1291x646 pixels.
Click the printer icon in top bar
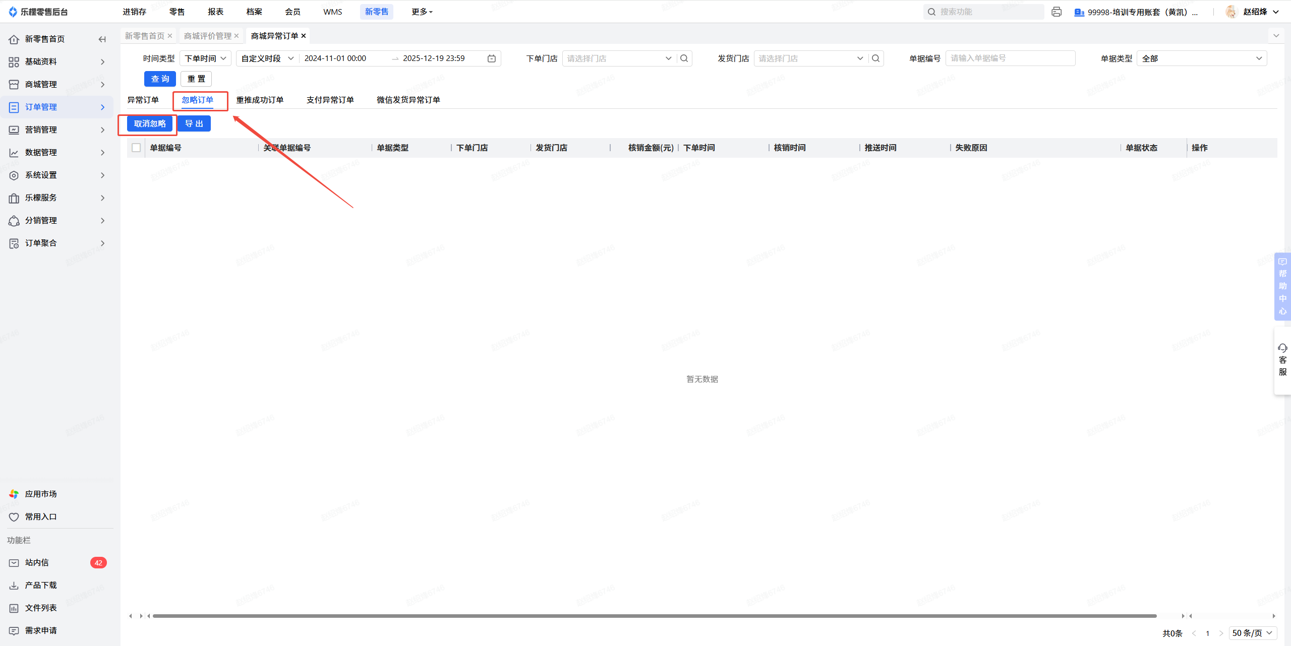click(x=1057, y=12)
